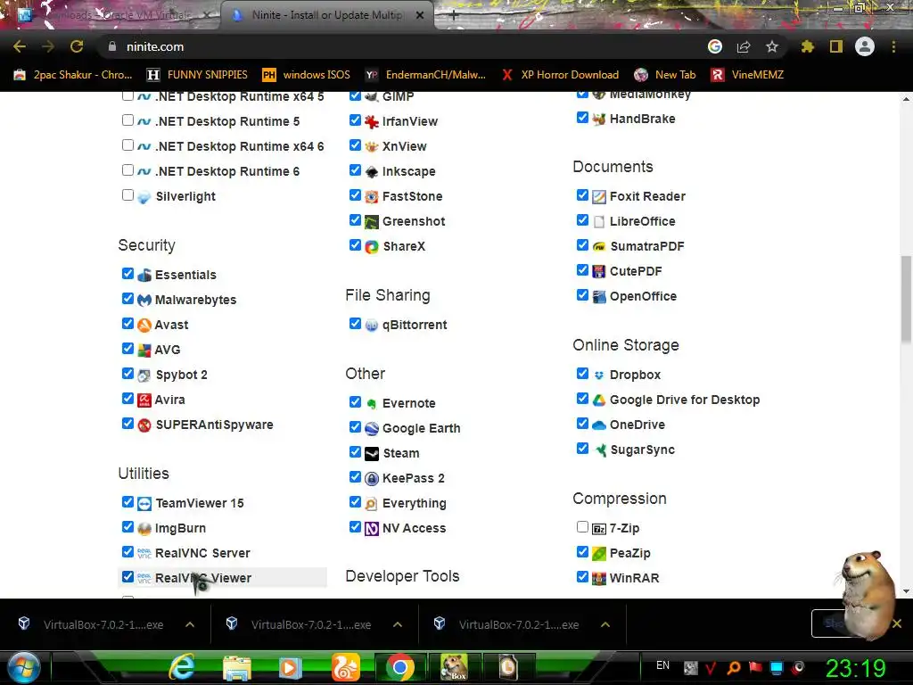Click the AVG icon in Security
Viewport: 913px width, 685px height.
144,350
